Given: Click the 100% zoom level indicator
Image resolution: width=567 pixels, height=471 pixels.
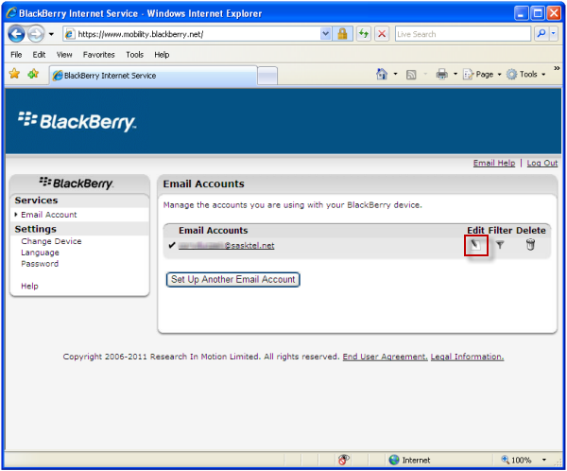Looking at the screenshot, I should pos(521,460).
